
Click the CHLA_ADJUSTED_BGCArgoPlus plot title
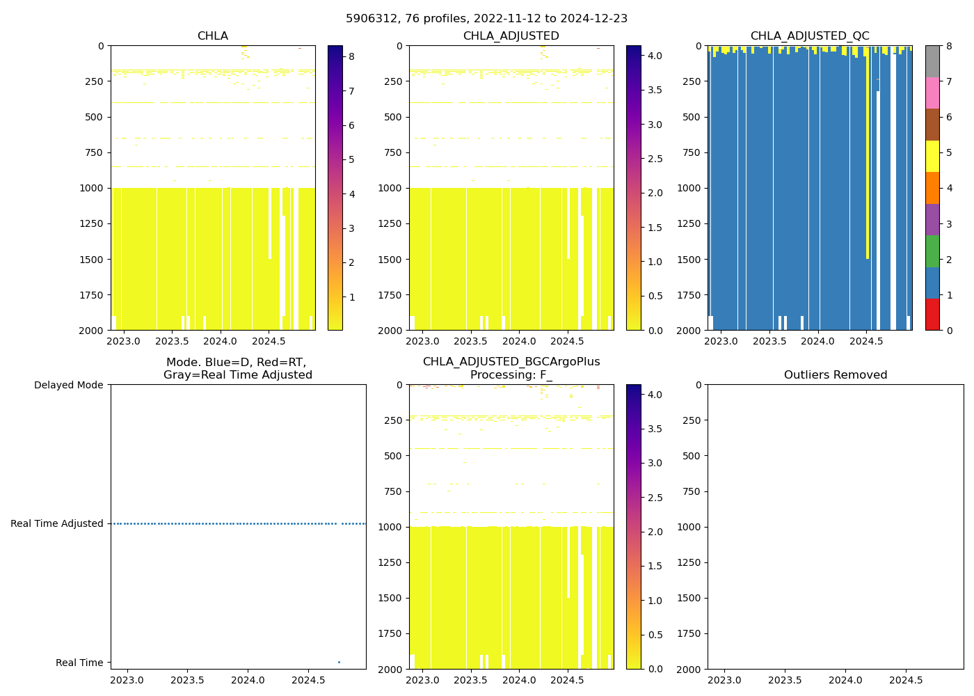511,368
